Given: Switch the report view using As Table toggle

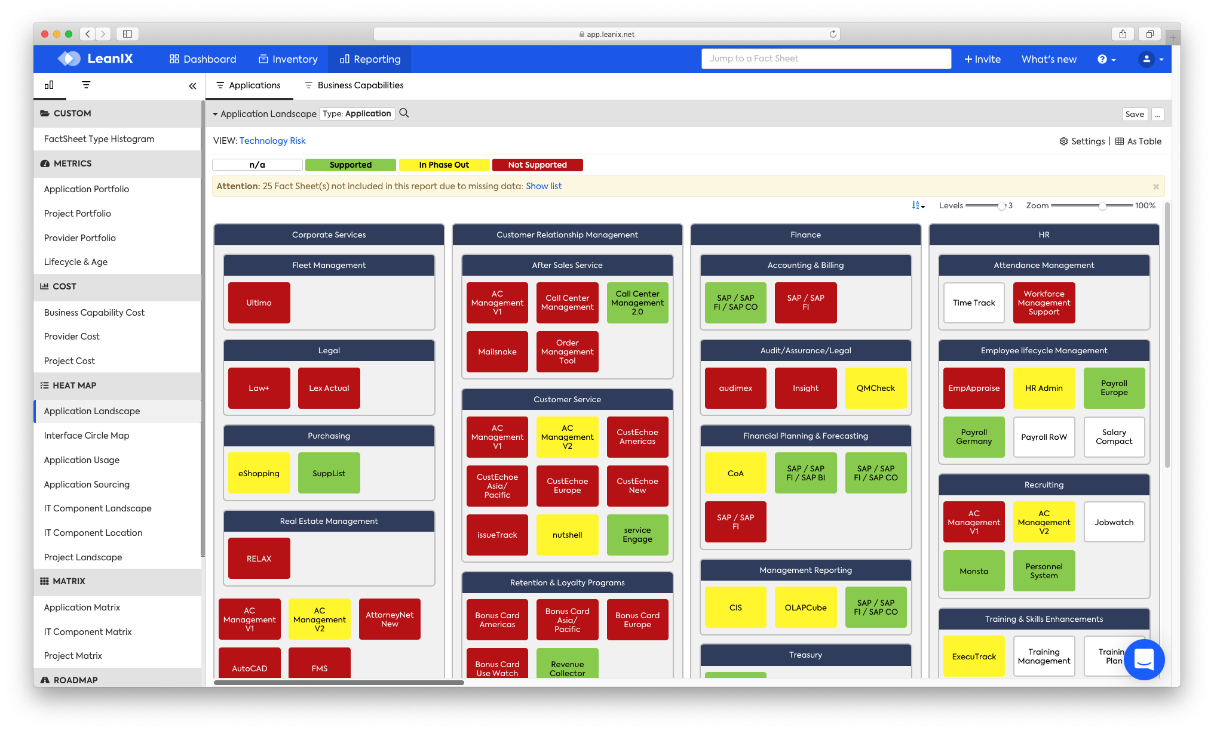Looking at the screenshot, I should coord(1138,141).
